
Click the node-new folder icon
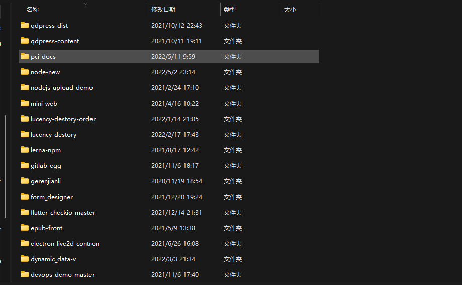pyautogui.click(x=25, y=72)
